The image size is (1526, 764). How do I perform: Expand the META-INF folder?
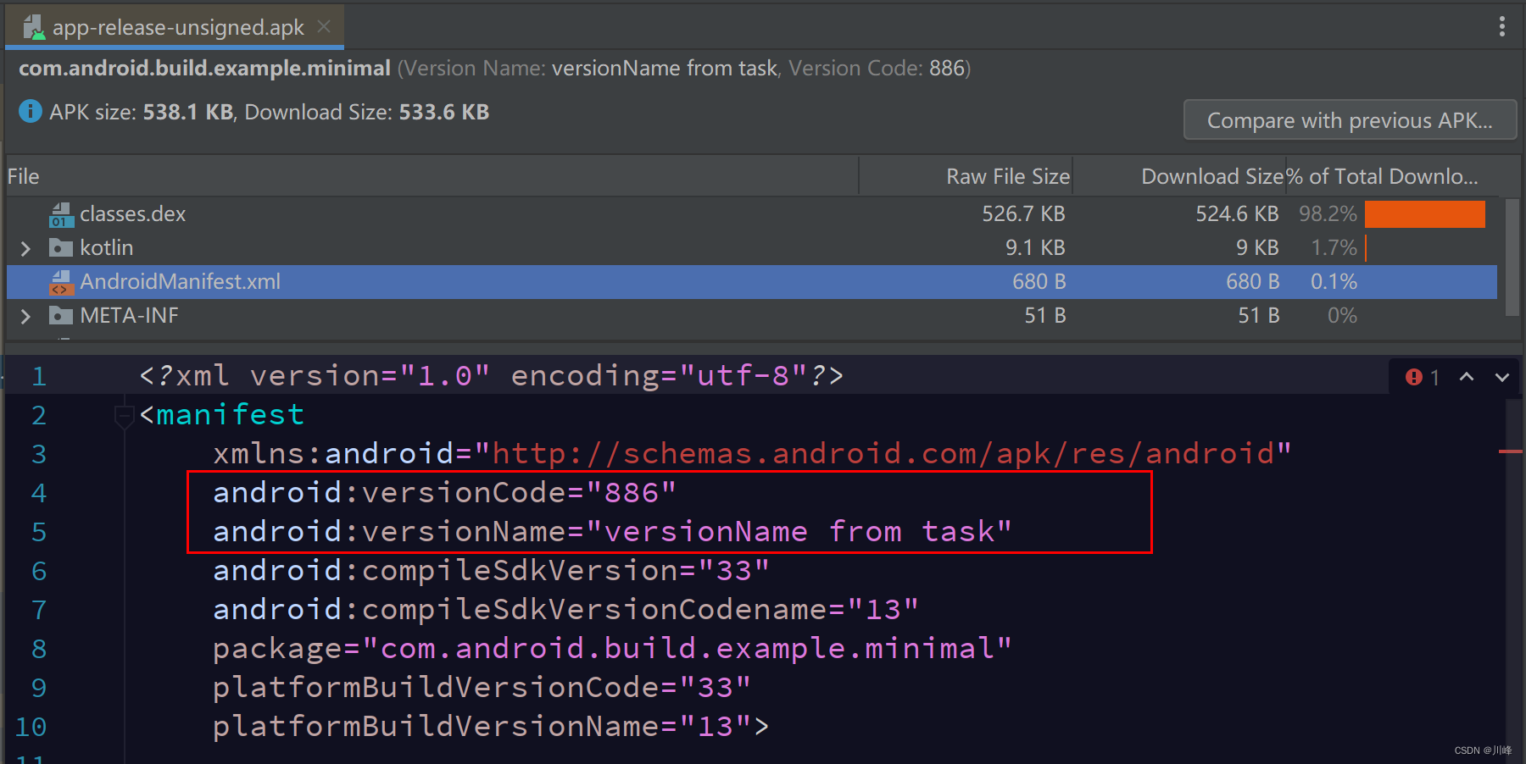tap(25, 315)
